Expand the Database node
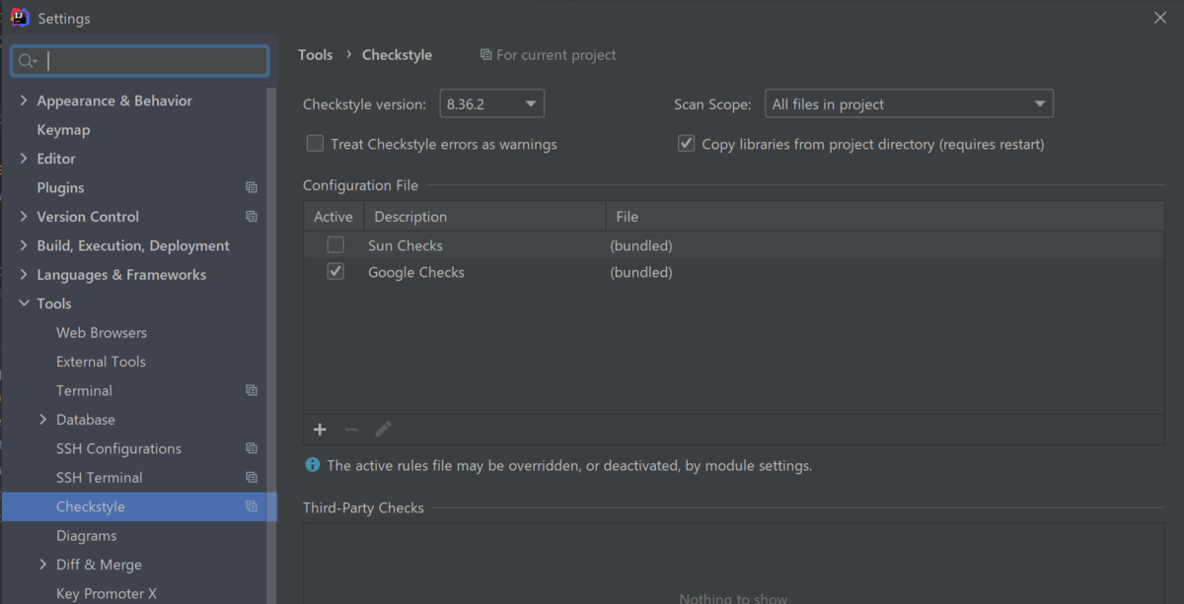The image size is (1184, 604). pyautogui.click(x=42, y=420)
